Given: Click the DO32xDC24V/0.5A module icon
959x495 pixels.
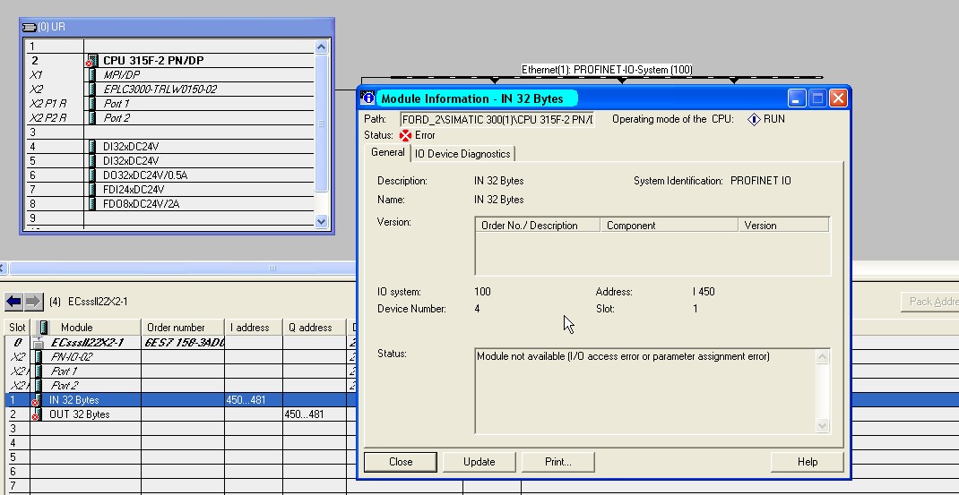Looking at the screenshot, I should pos(92,175).
